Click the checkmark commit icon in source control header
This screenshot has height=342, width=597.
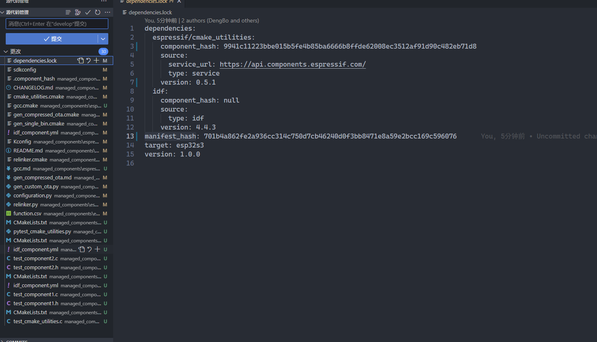[88, 12]
